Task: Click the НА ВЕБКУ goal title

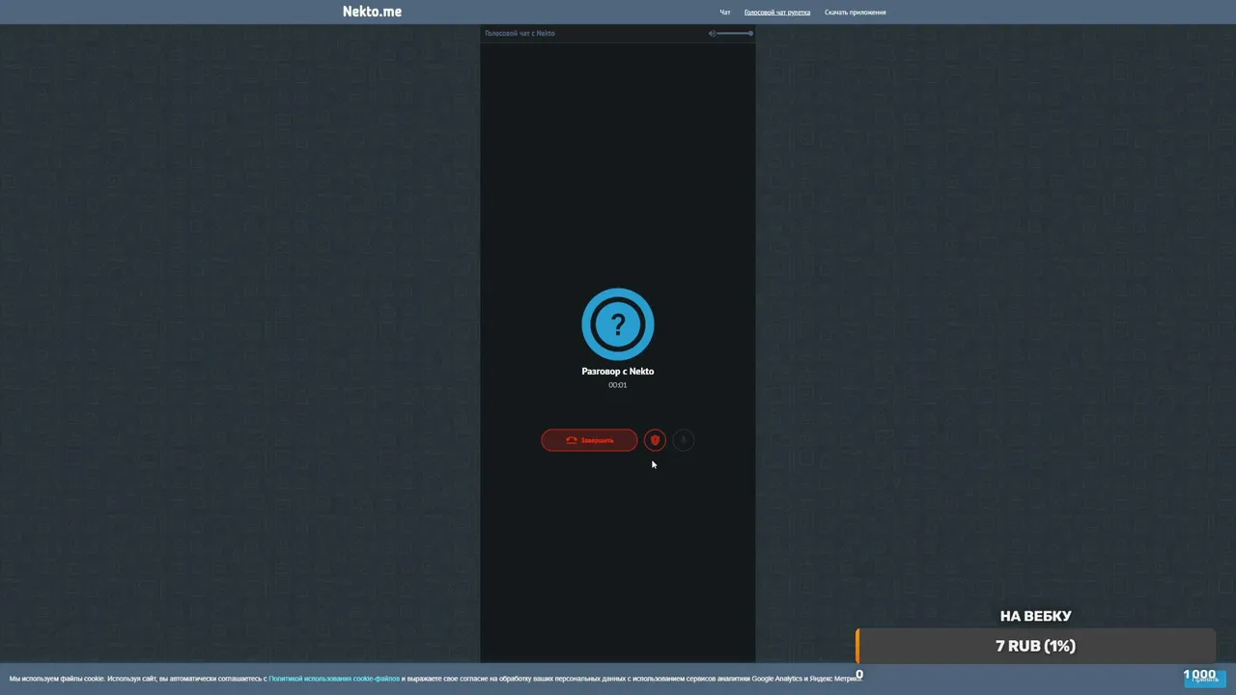Action: pos(1035,616)
